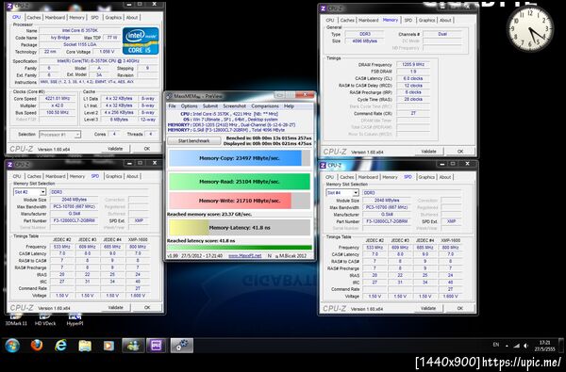This screenshot has height=372, width=566.
Task: Switch to Caches tab in CPU tab window
Action: (x=34, y=17)
